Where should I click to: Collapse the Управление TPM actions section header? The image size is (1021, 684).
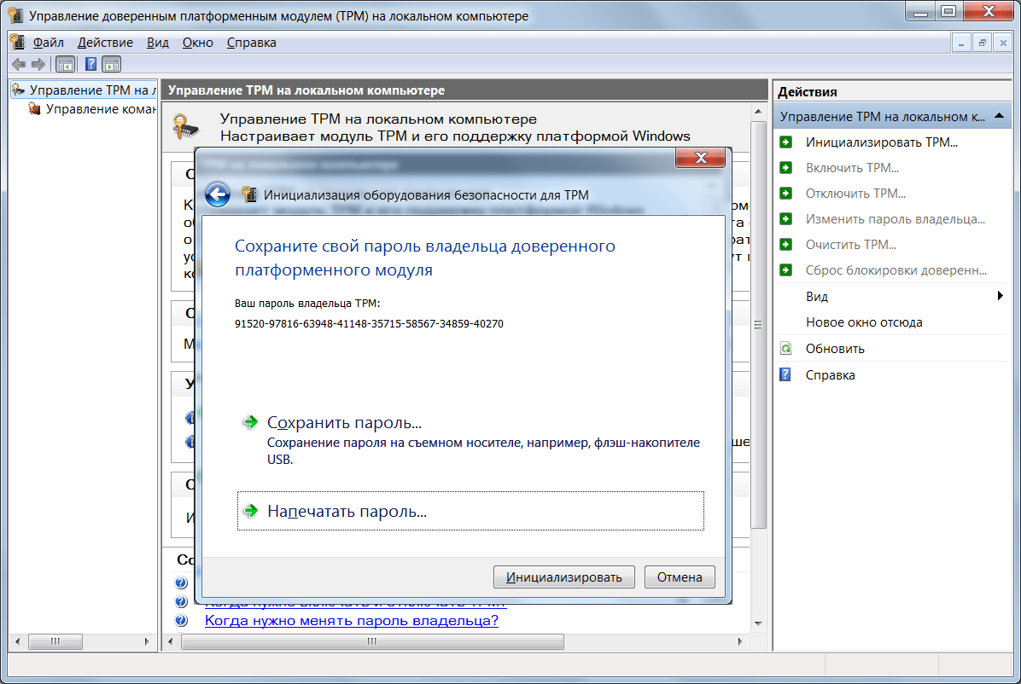[998, 116]
